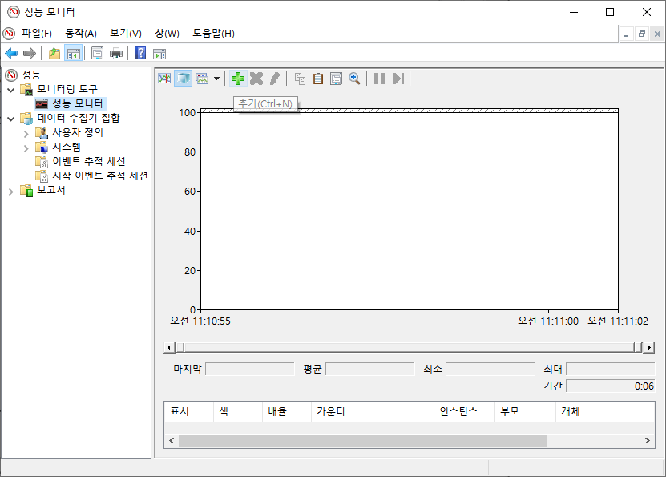The height and width of the screenshot is (477, 666).
Task: Click the 평균 value field
Action: [x=370, y=369]
